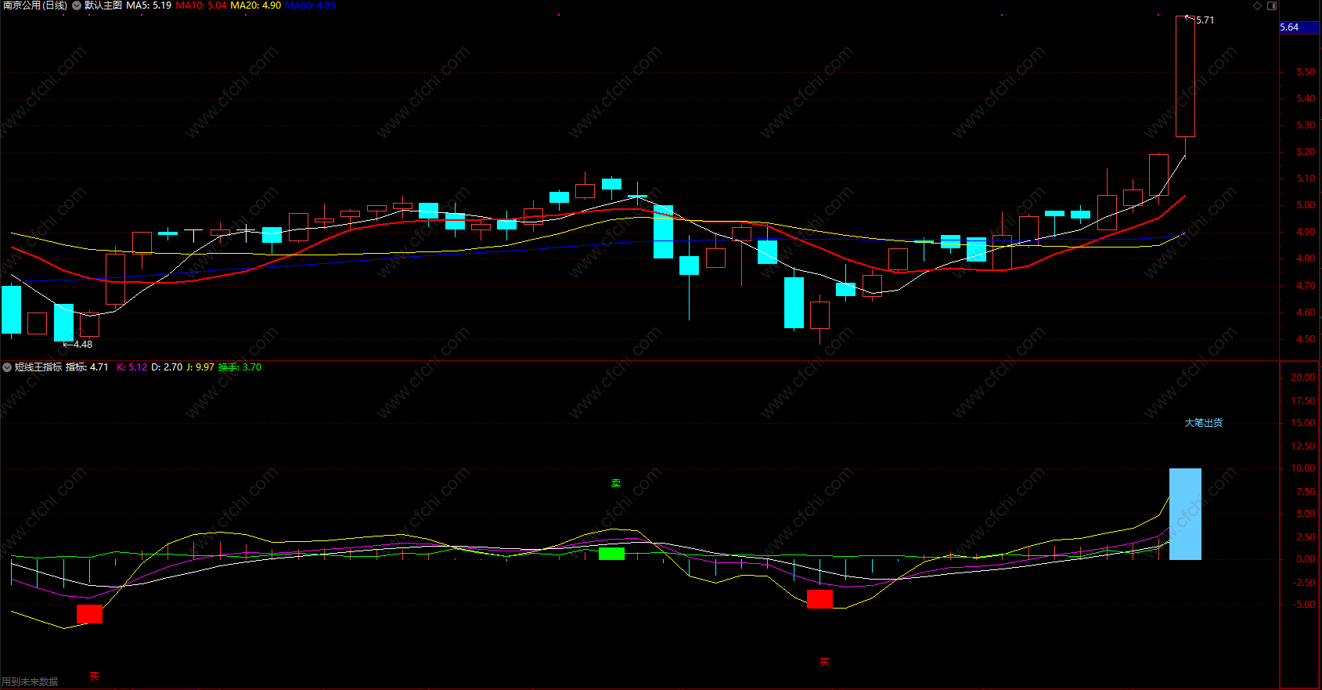Viewport: 1322px width, 690px height.
Task: Click the -5.00 indicator axis label
Action: tap(1304, 605)
